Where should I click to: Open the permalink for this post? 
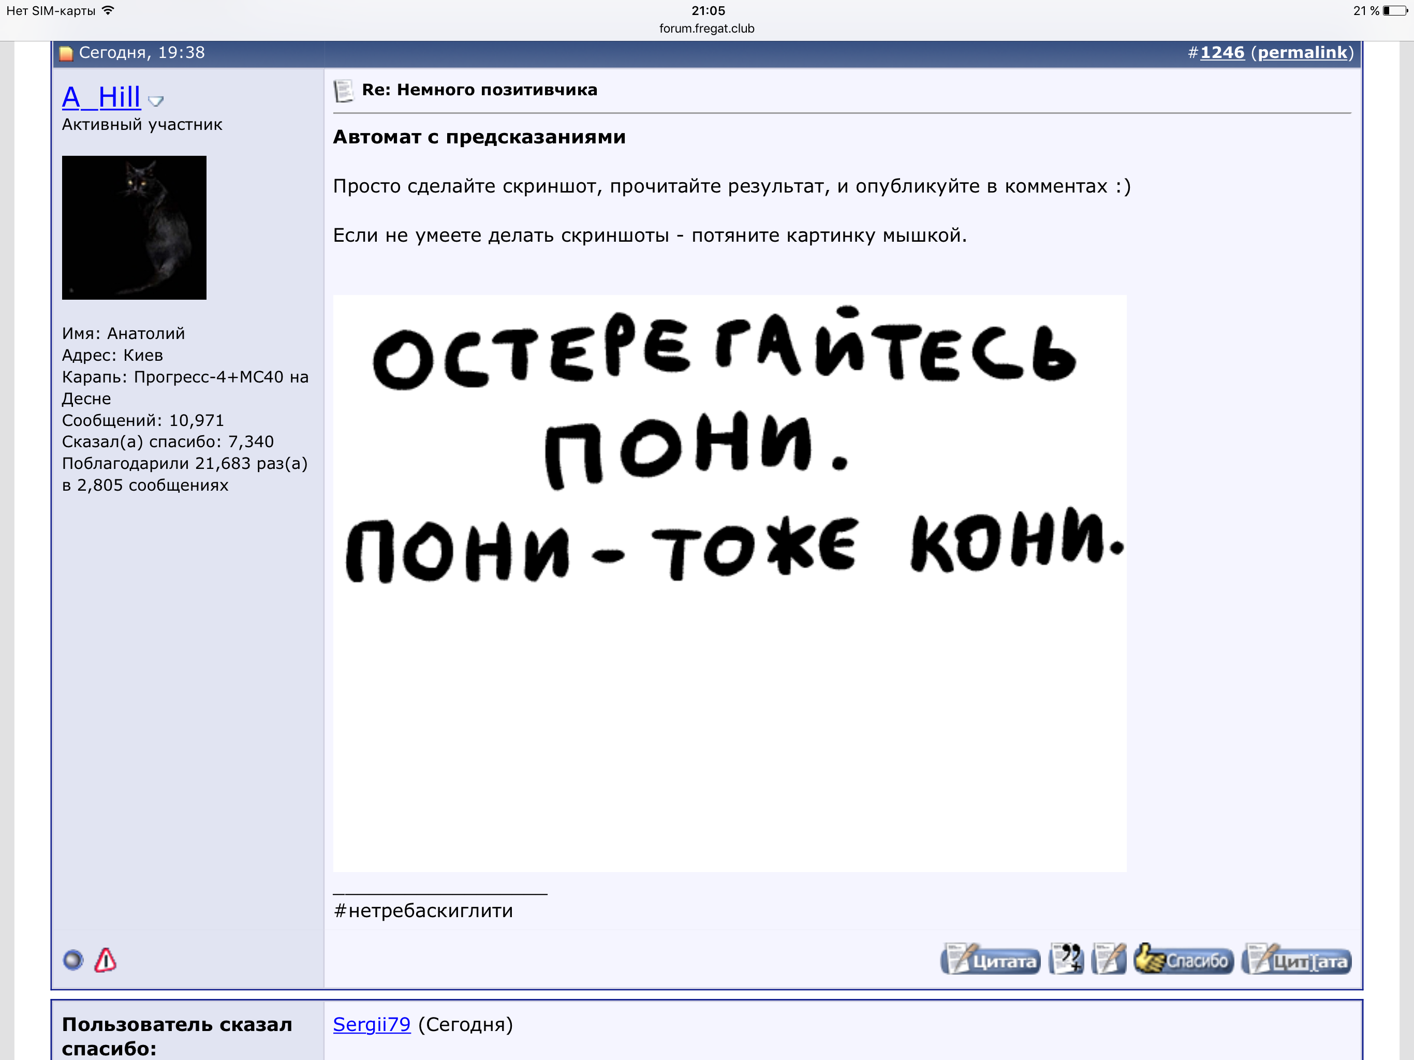point(1303,52)
